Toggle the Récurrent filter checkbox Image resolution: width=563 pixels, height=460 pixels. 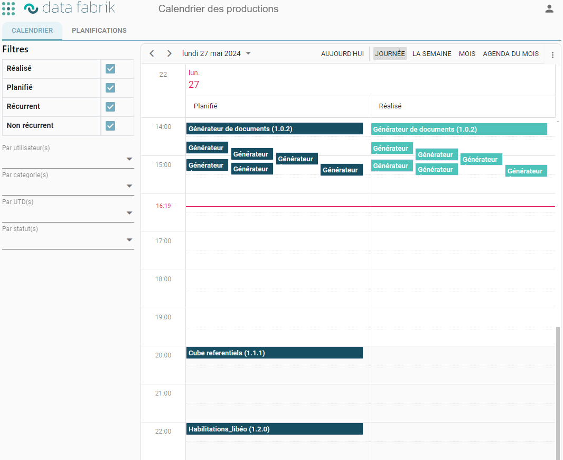coord(110,107)
